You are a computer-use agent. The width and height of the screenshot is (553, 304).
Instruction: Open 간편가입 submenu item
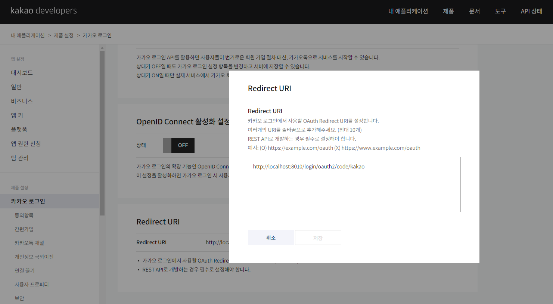pyautogui.click(x=24, y=229)
